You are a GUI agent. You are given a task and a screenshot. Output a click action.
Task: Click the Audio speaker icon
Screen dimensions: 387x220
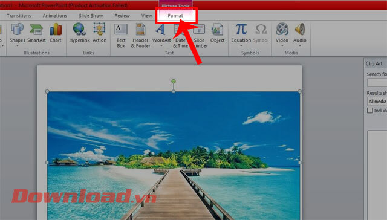[300, 29]
